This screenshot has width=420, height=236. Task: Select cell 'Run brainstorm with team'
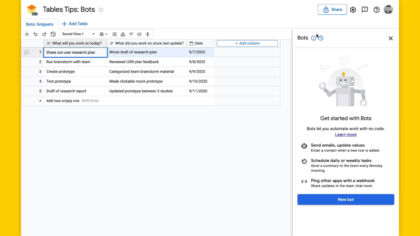coord(75,62)
